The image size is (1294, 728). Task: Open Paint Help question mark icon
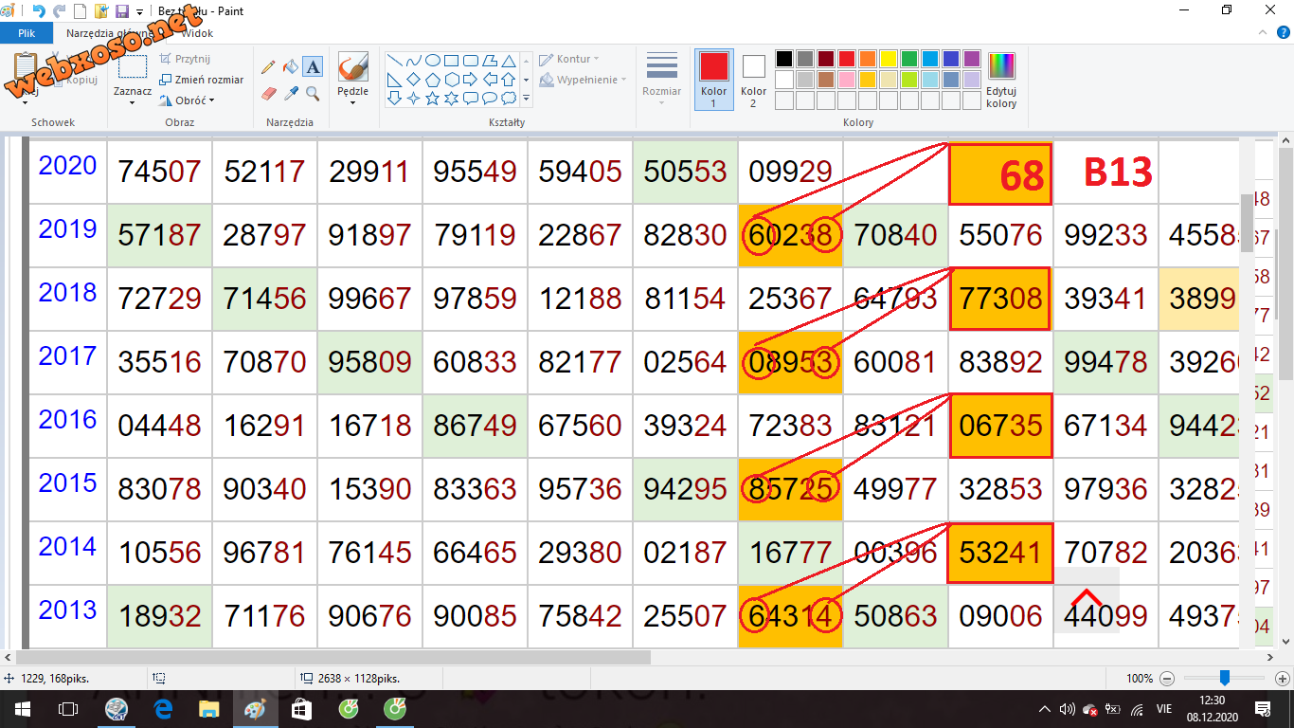point(1283,32)
